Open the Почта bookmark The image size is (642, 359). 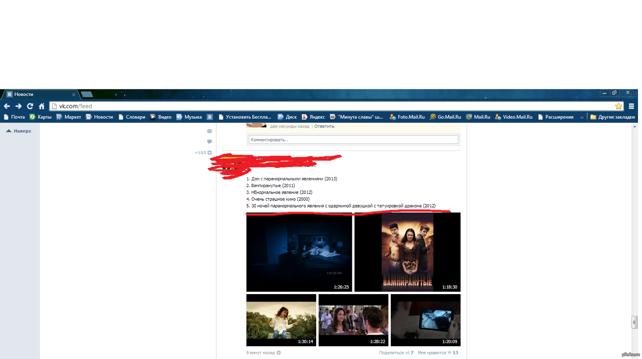(14, 117)
